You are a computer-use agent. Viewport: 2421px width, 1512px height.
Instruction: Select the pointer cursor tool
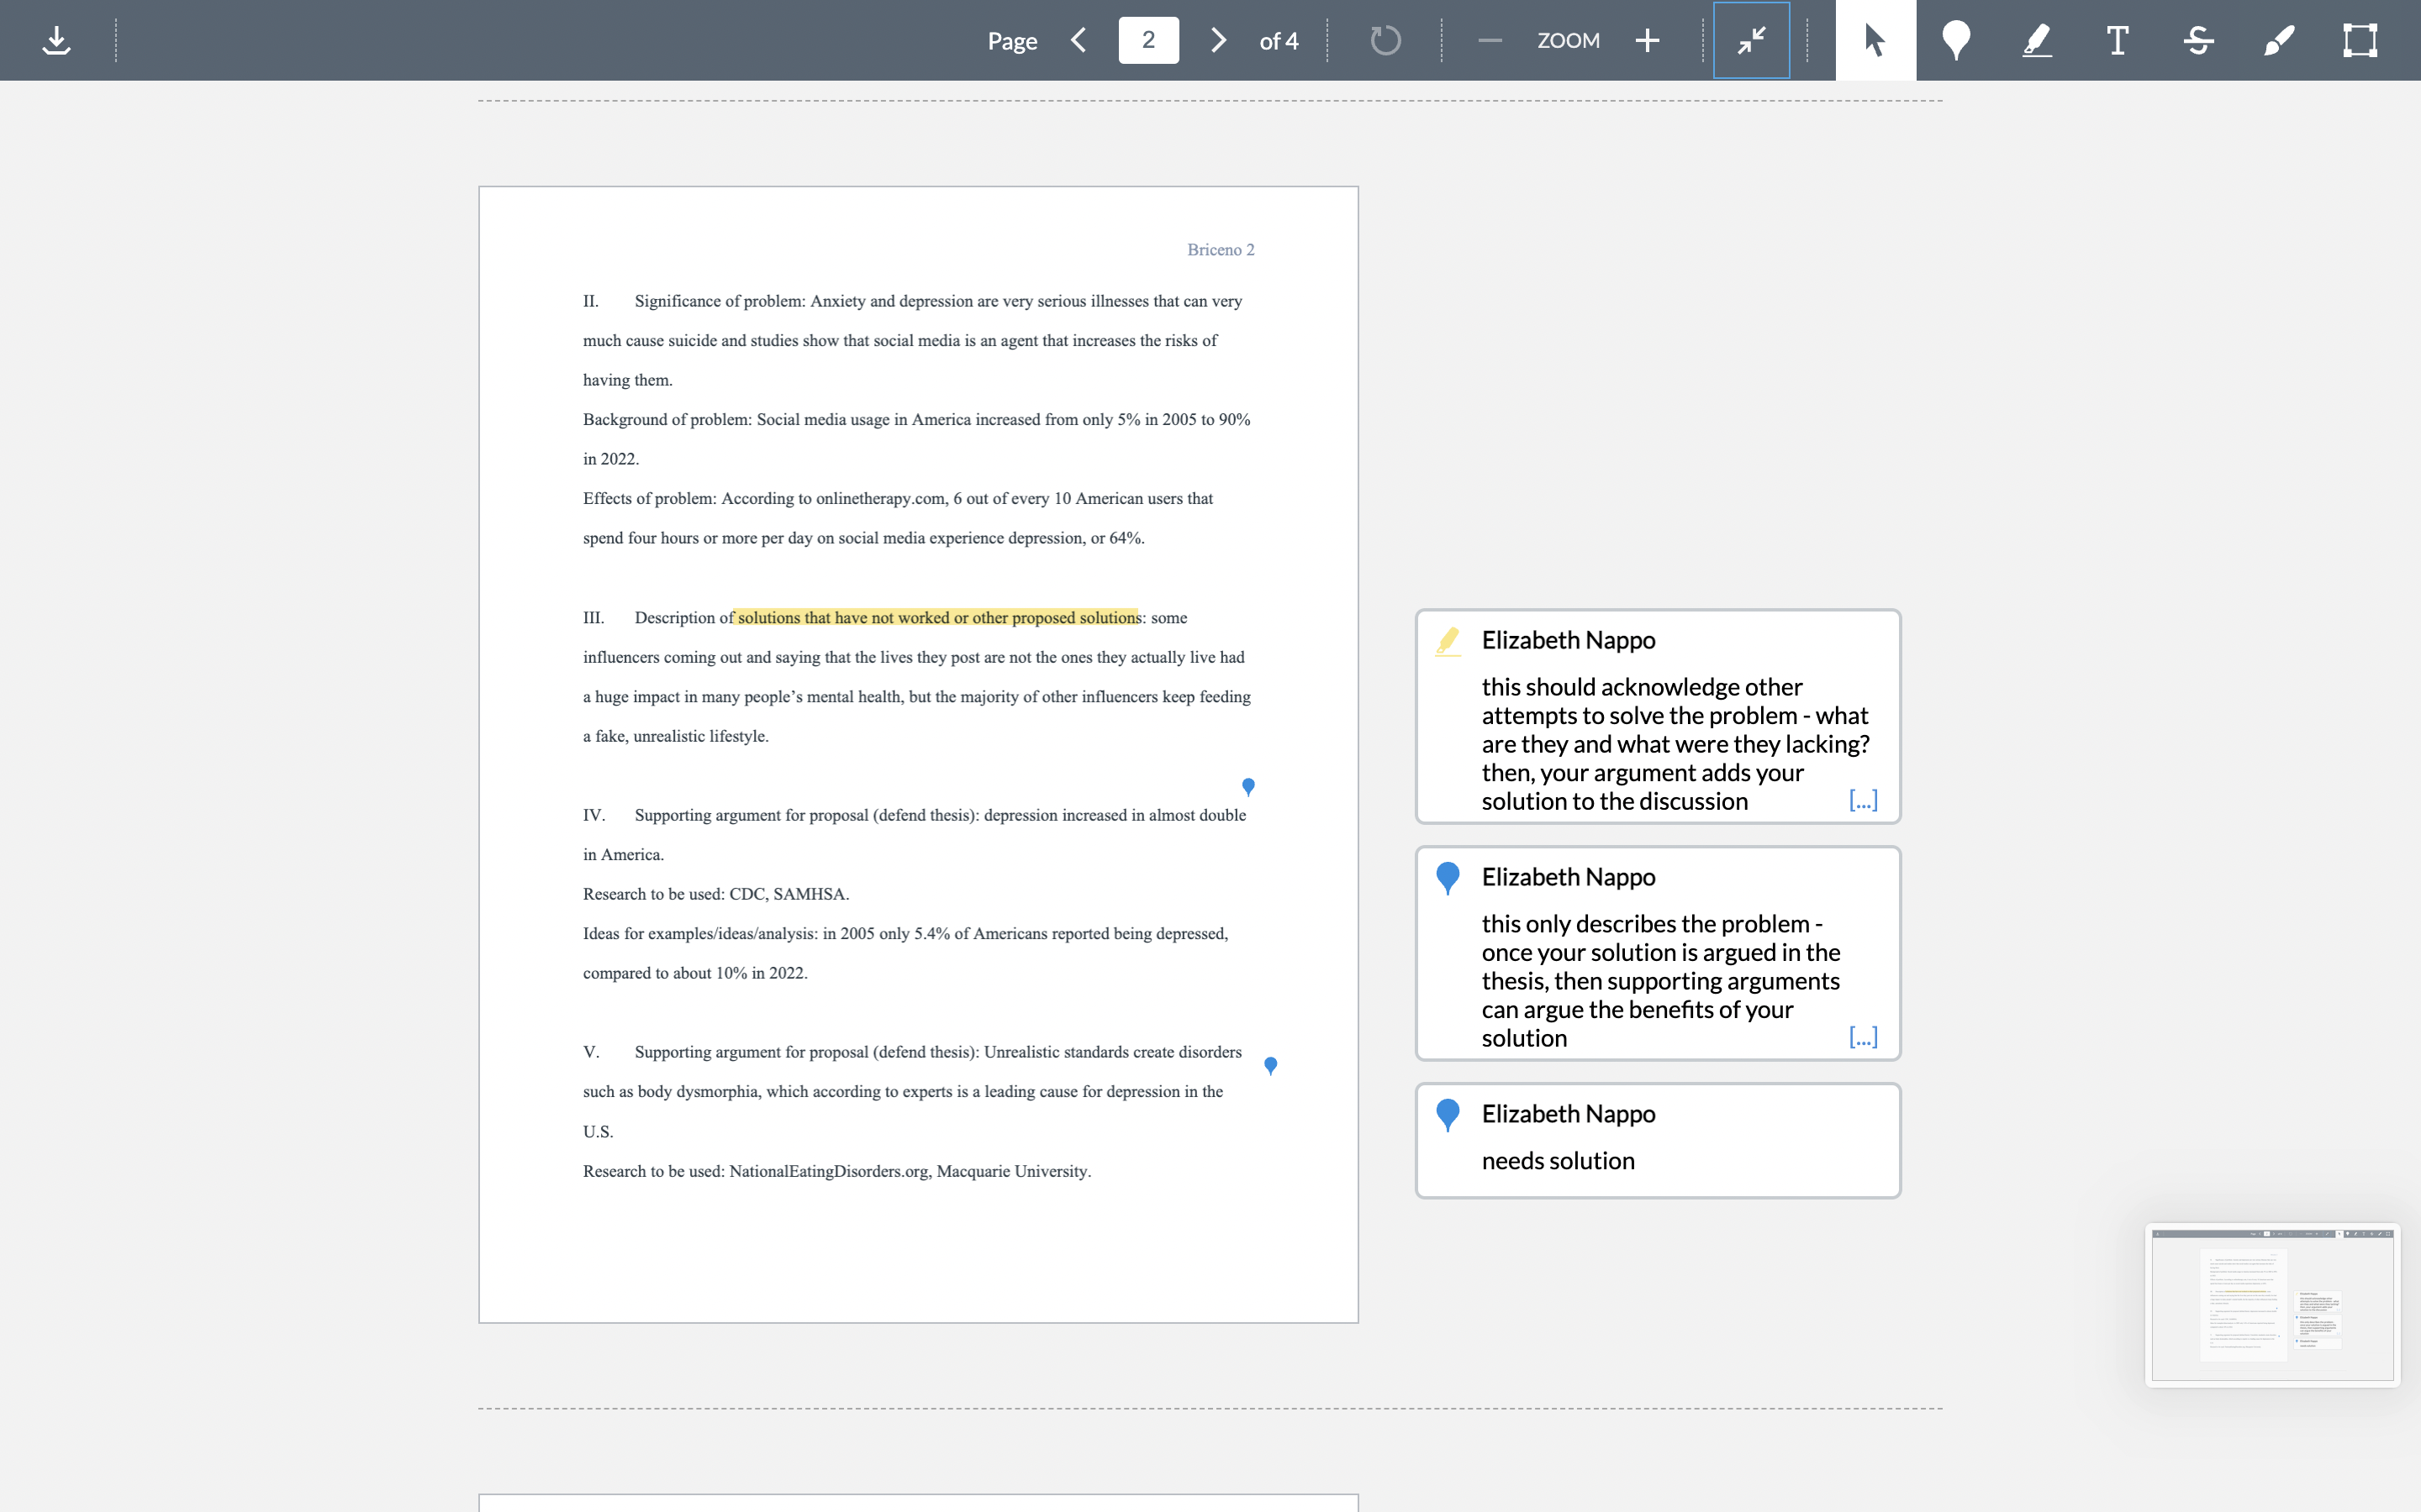1875,40
